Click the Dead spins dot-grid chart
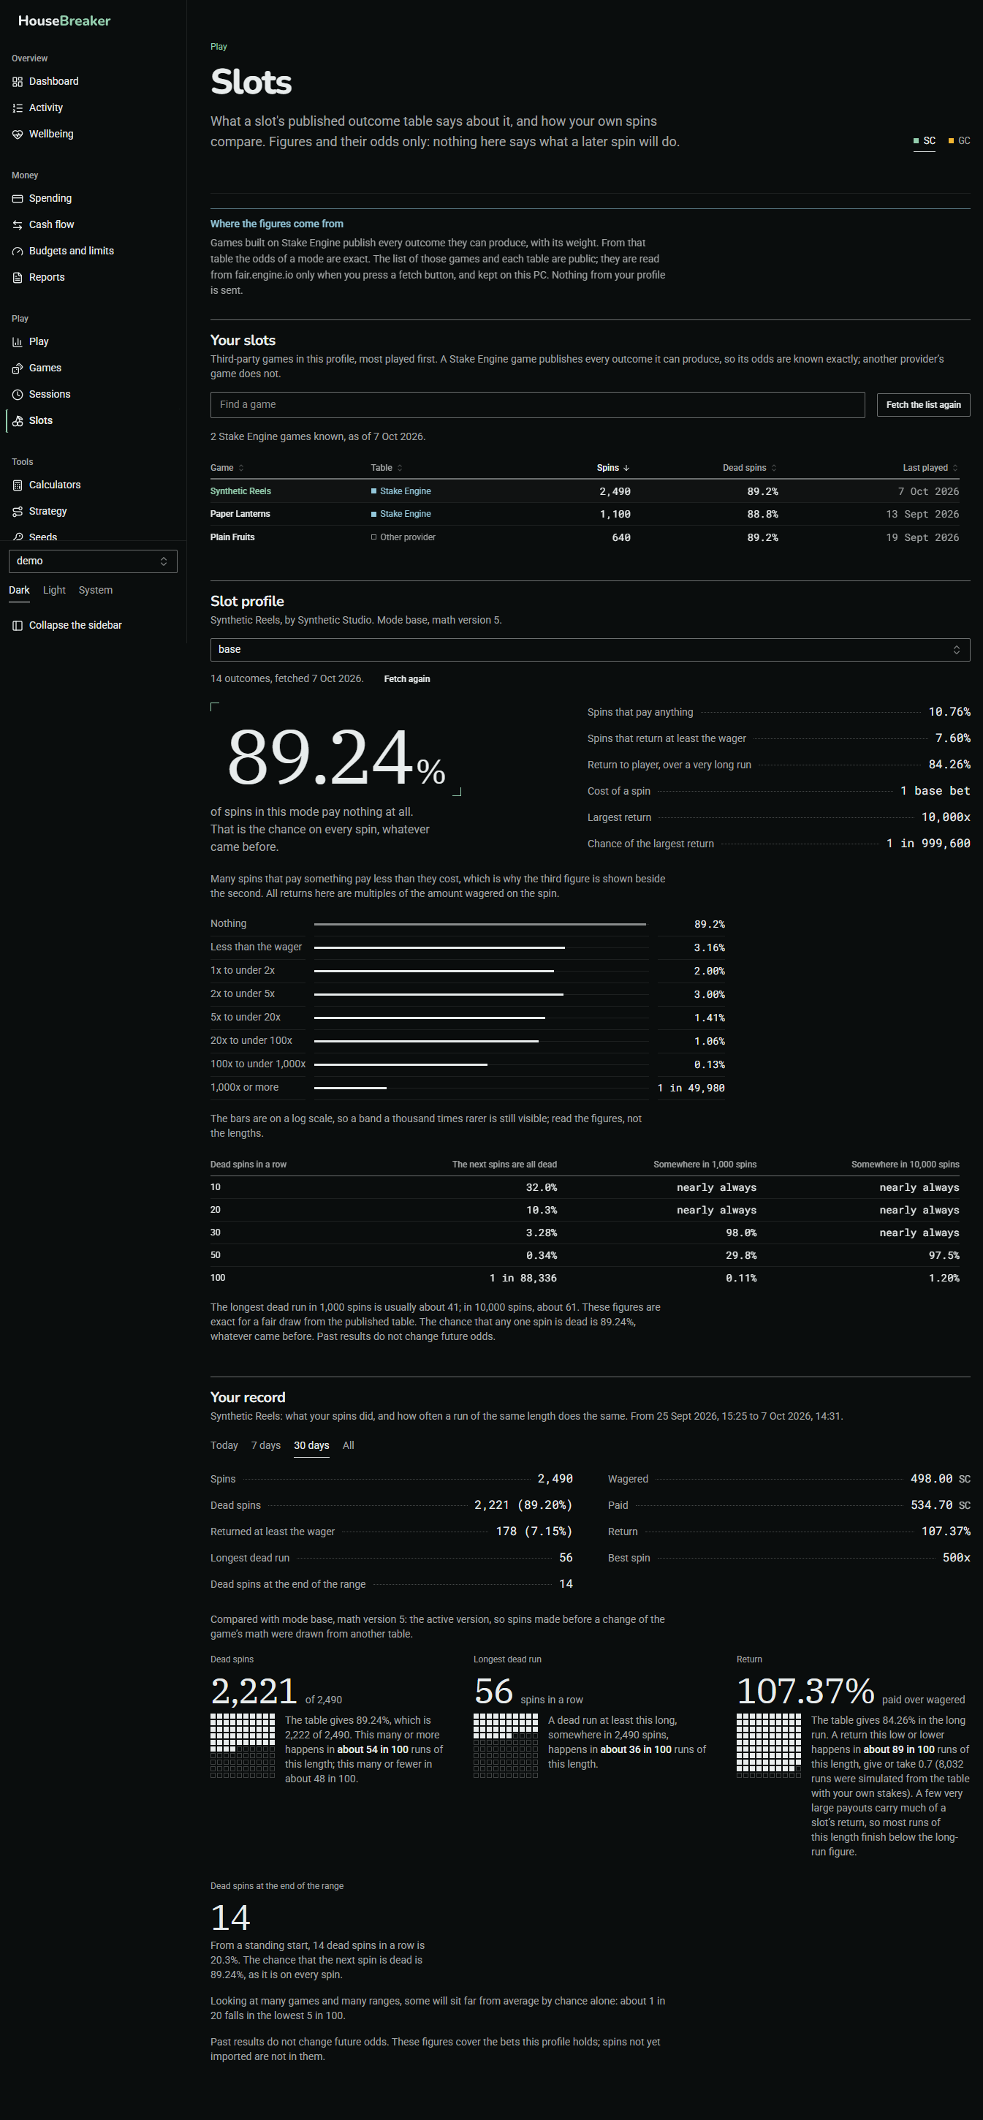The image size is (983, 2120). 243,1746
